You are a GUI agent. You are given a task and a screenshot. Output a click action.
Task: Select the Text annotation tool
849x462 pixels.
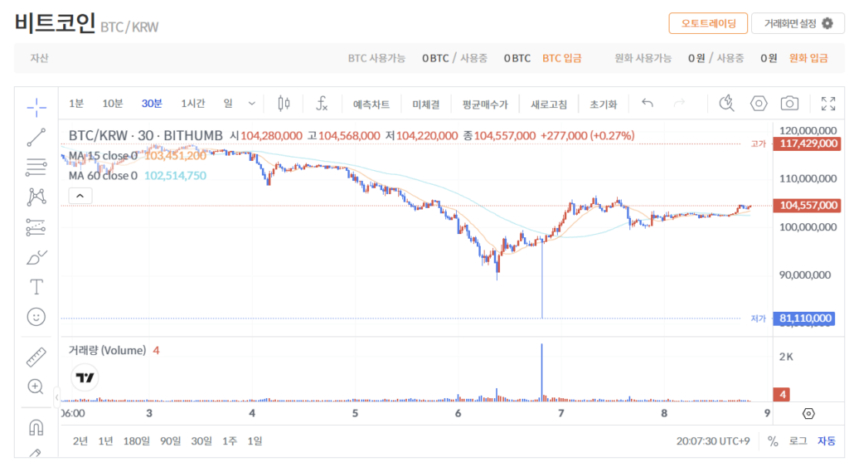(36, 286)
